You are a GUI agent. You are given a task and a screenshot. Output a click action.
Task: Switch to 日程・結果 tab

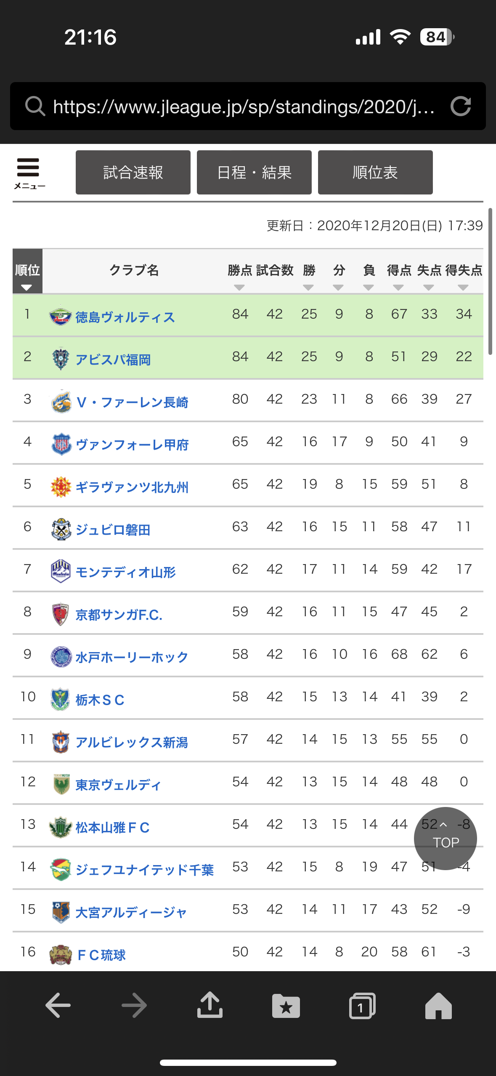tap(254, 173)
